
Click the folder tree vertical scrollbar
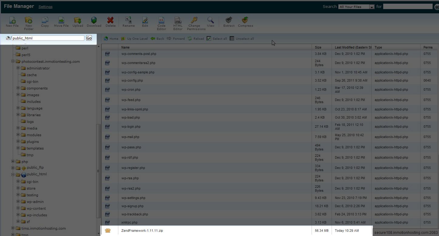coord(98,171)
